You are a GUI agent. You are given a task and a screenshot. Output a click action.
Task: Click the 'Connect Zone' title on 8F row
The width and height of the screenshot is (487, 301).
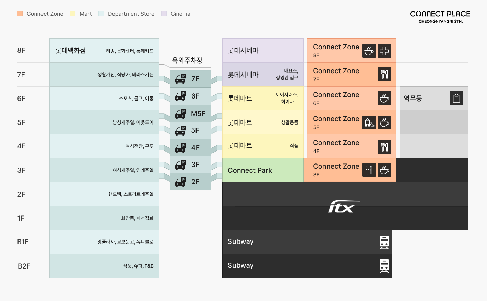pyautogui.click(x=336, y=47)
